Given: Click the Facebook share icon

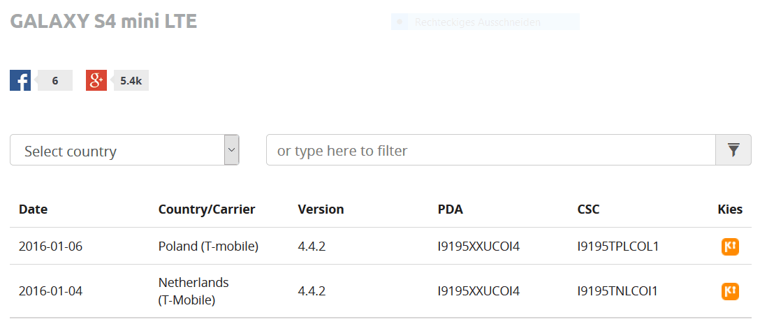Looking at the screenshot, I should pos(20,80).
